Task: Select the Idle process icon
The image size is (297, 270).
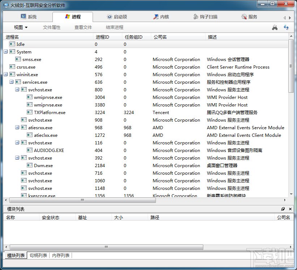Action: 12,44
